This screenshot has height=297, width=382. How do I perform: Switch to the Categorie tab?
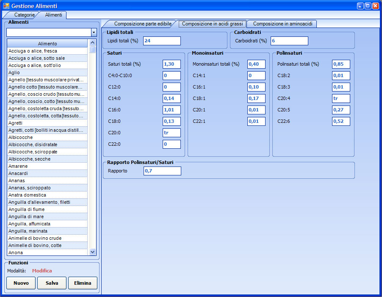[x=24, y=15]
